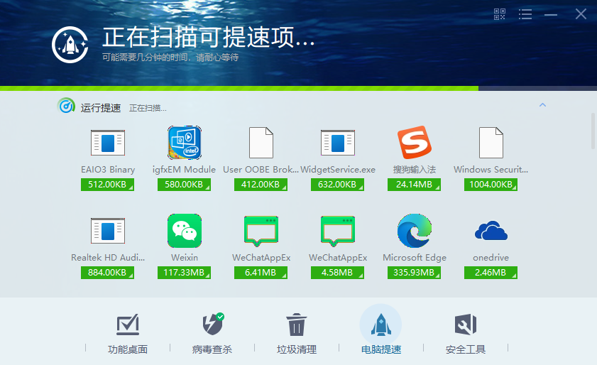Open the main menu list icon

(x=525, y=14)
